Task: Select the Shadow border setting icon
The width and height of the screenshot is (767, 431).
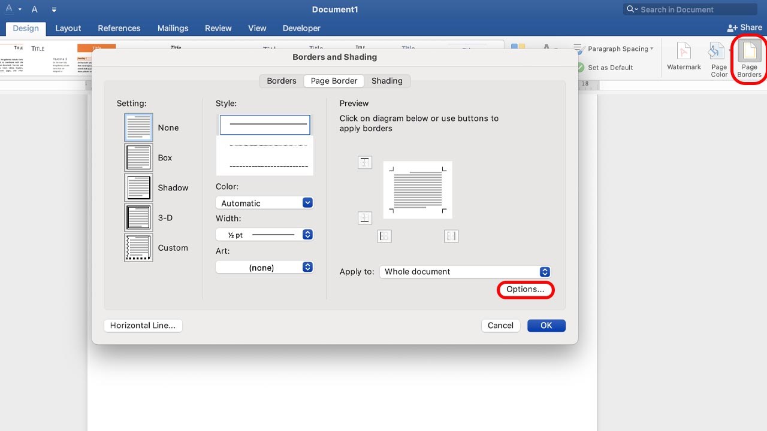Action: [138, 187]
